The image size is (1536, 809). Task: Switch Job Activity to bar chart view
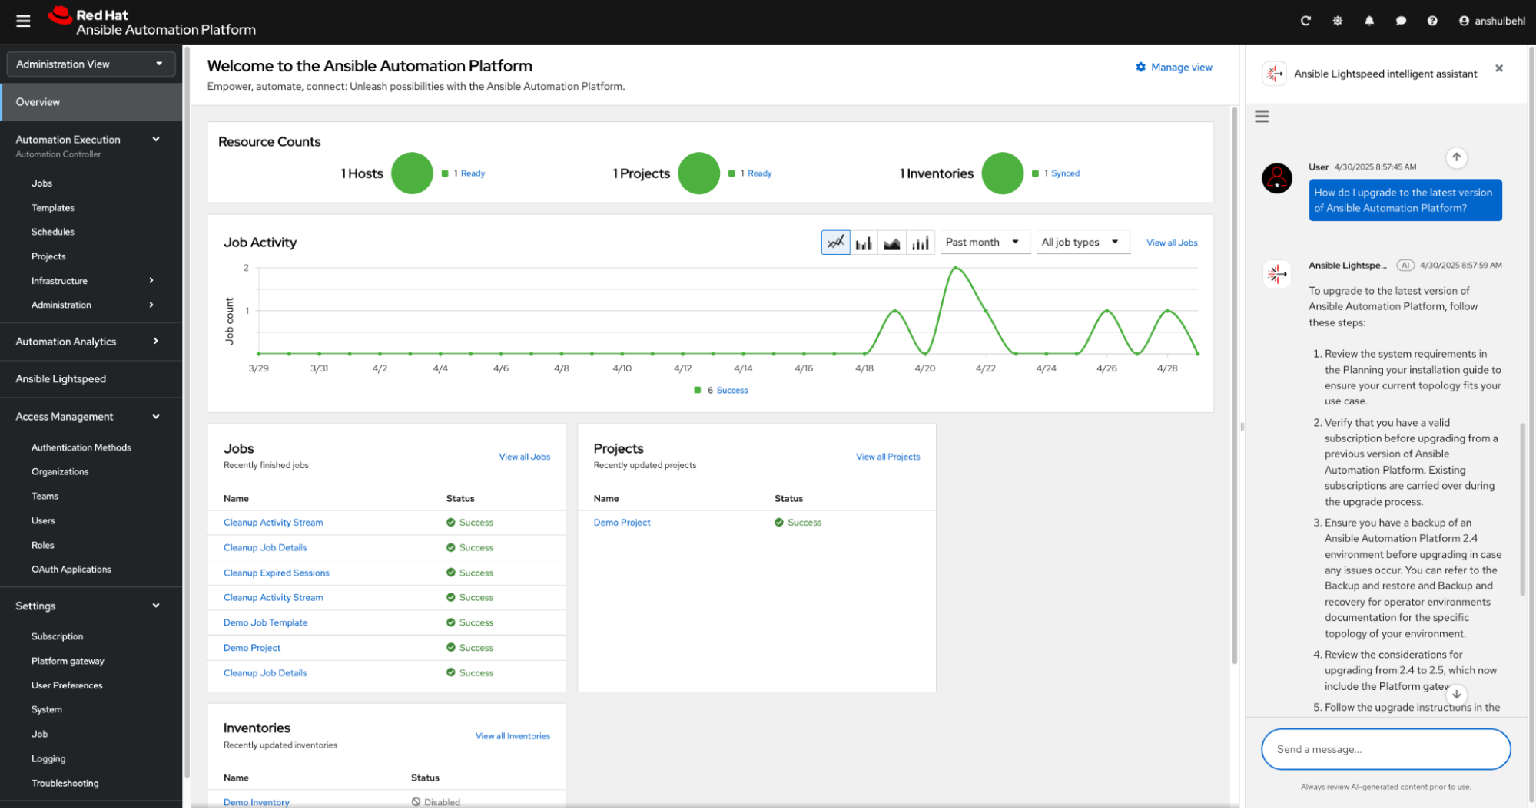click(864, 243)
